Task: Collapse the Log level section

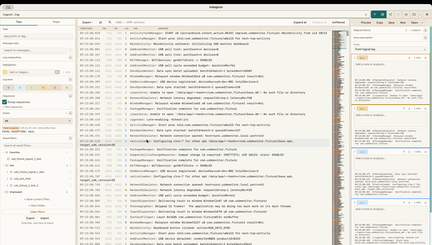Action: coord(71,80)
